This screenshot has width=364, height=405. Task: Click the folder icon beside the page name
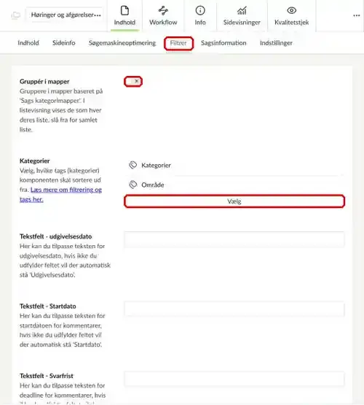[16, 15]
